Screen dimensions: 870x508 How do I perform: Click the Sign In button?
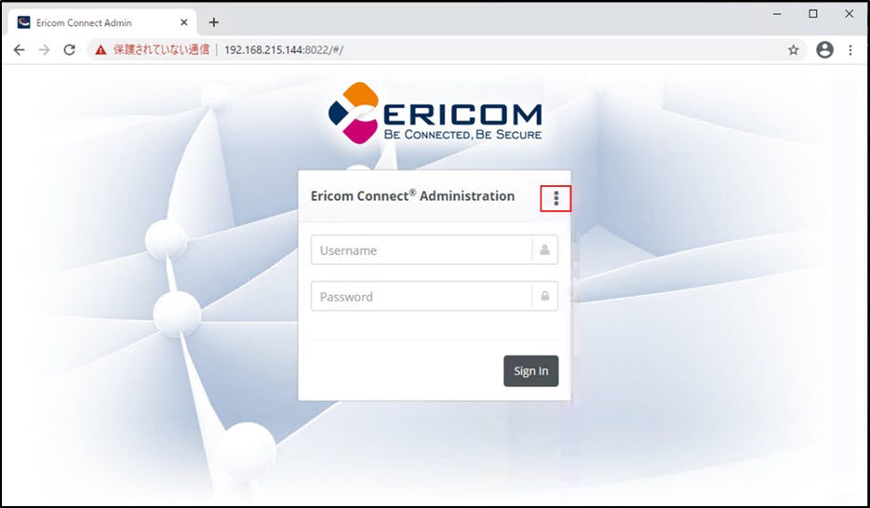pyautogui.click(x=531, y=371)
